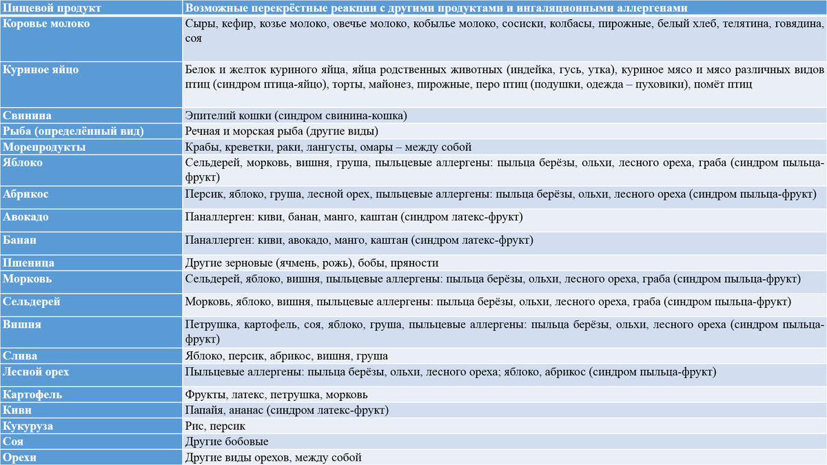Viewport: 827px width, 465px height.
Task: Click the cell starting 'Сыры, кефир, козье молоко'
Action: (505, 39)
